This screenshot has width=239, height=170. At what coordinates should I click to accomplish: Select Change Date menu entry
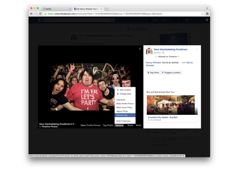[125, 94]
